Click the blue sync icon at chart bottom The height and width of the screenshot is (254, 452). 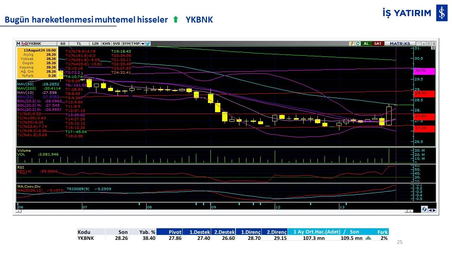click(424, 210)
